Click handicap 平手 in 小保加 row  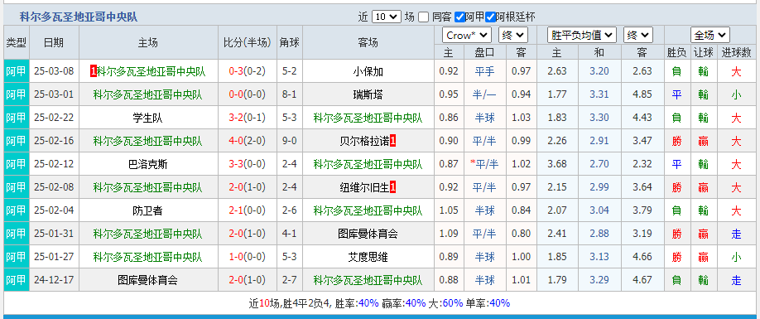tap(485, 72)
